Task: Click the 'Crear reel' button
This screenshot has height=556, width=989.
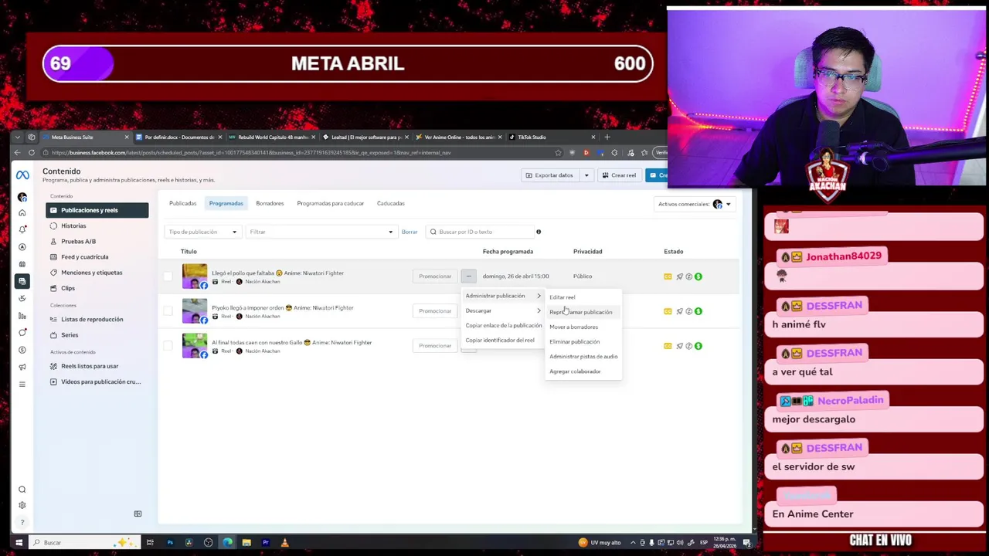Action: tap(619, 175)
